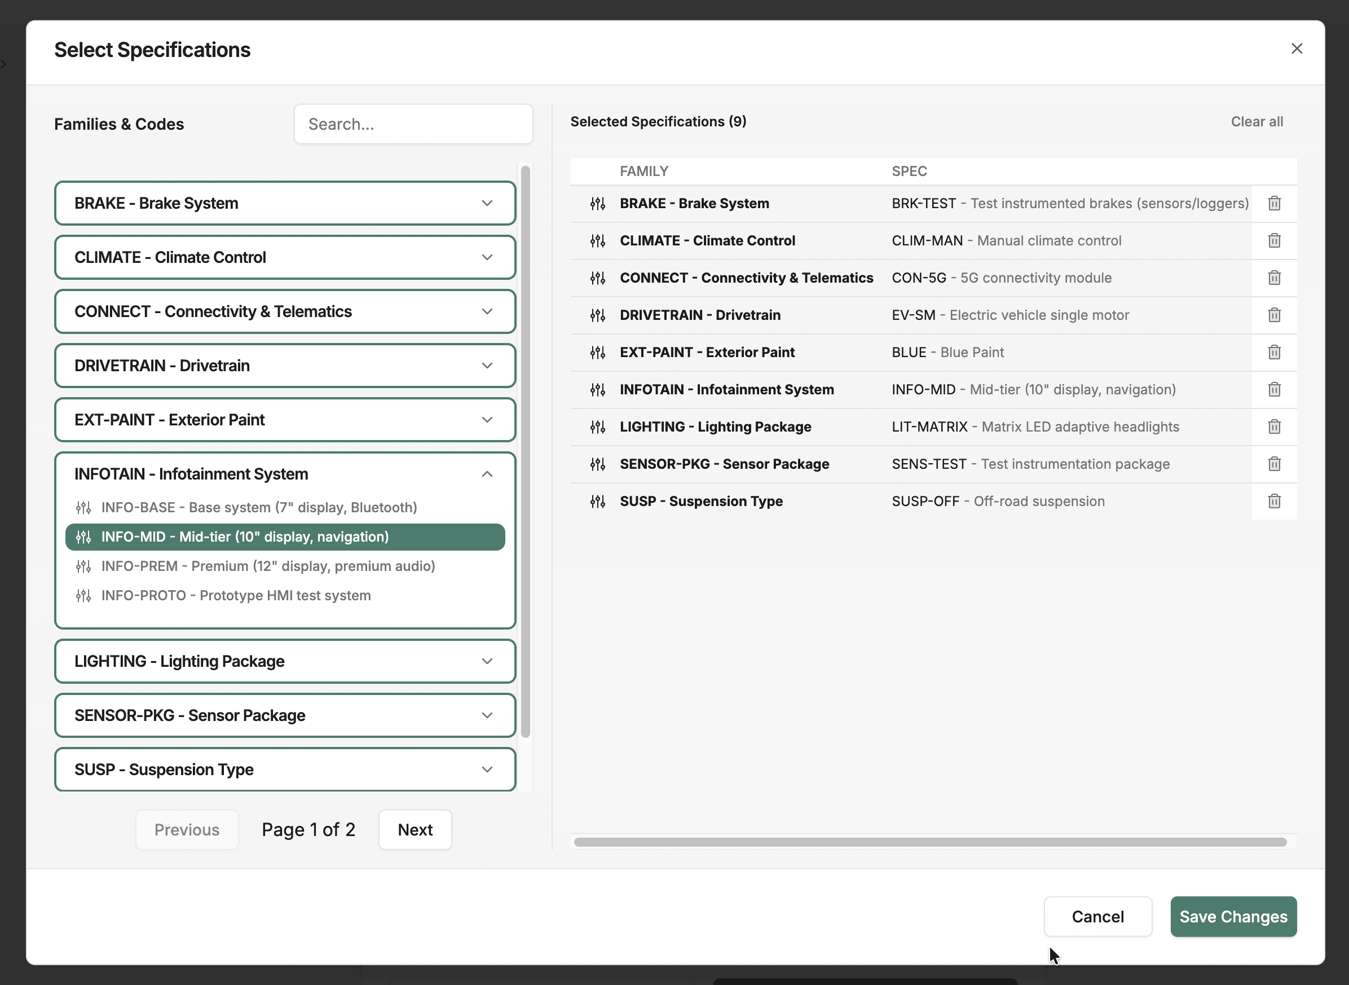1349x985 pixels.
Task: Click sliders icon in CLIMATE selected row
Action: [x=597, y=241]
